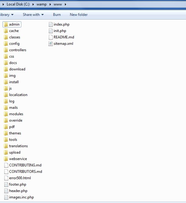Click the log folder icon
Viewport: 186px width, 203px height.
click(6, 101)
